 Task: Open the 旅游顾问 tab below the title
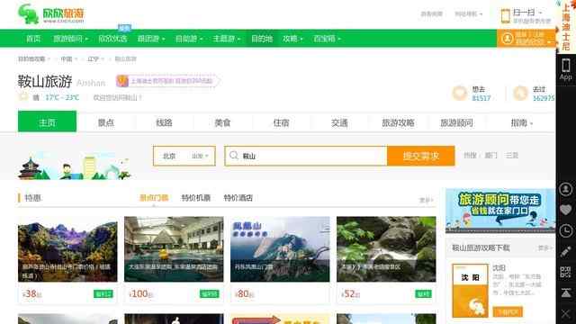pos(456,122)
